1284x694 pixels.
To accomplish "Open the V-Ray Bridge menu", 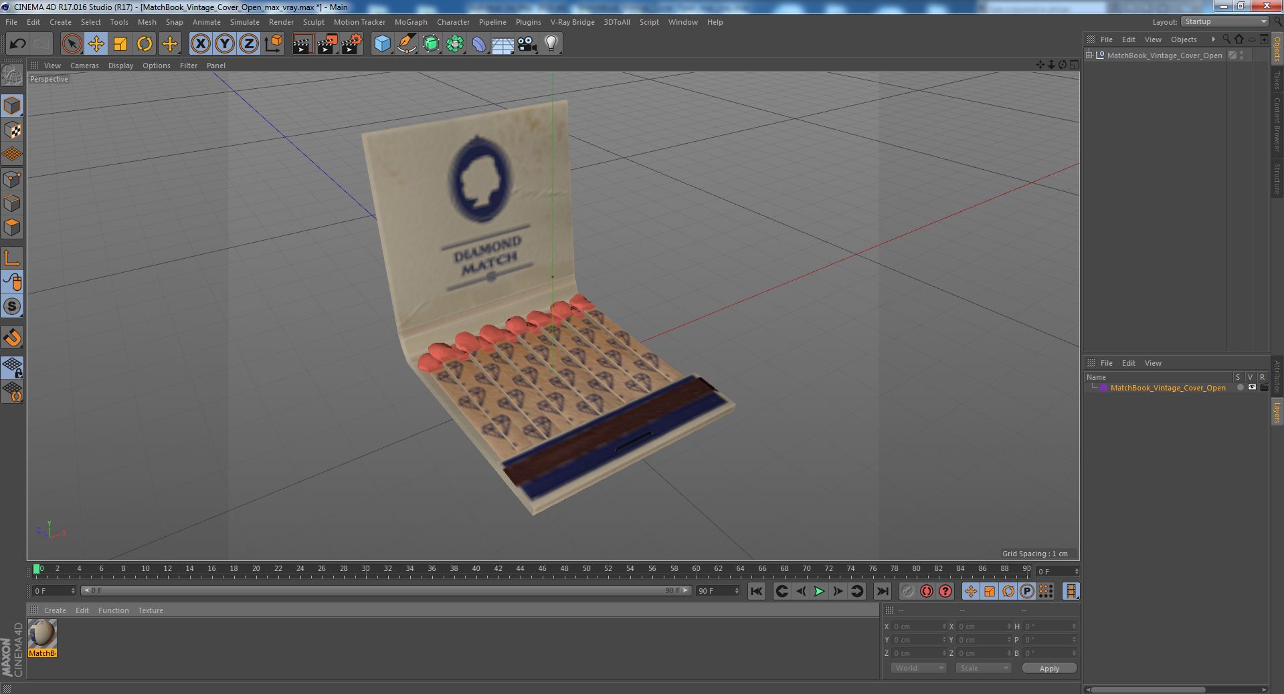I will [572, 22].
